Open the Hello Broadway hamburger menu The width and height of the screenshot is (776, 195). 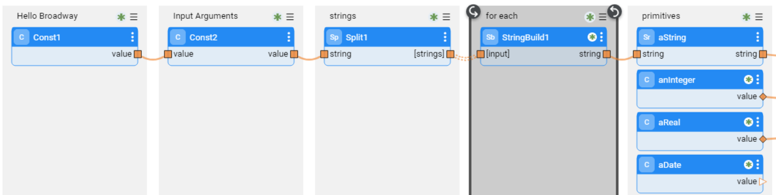[x=134, y=17]
